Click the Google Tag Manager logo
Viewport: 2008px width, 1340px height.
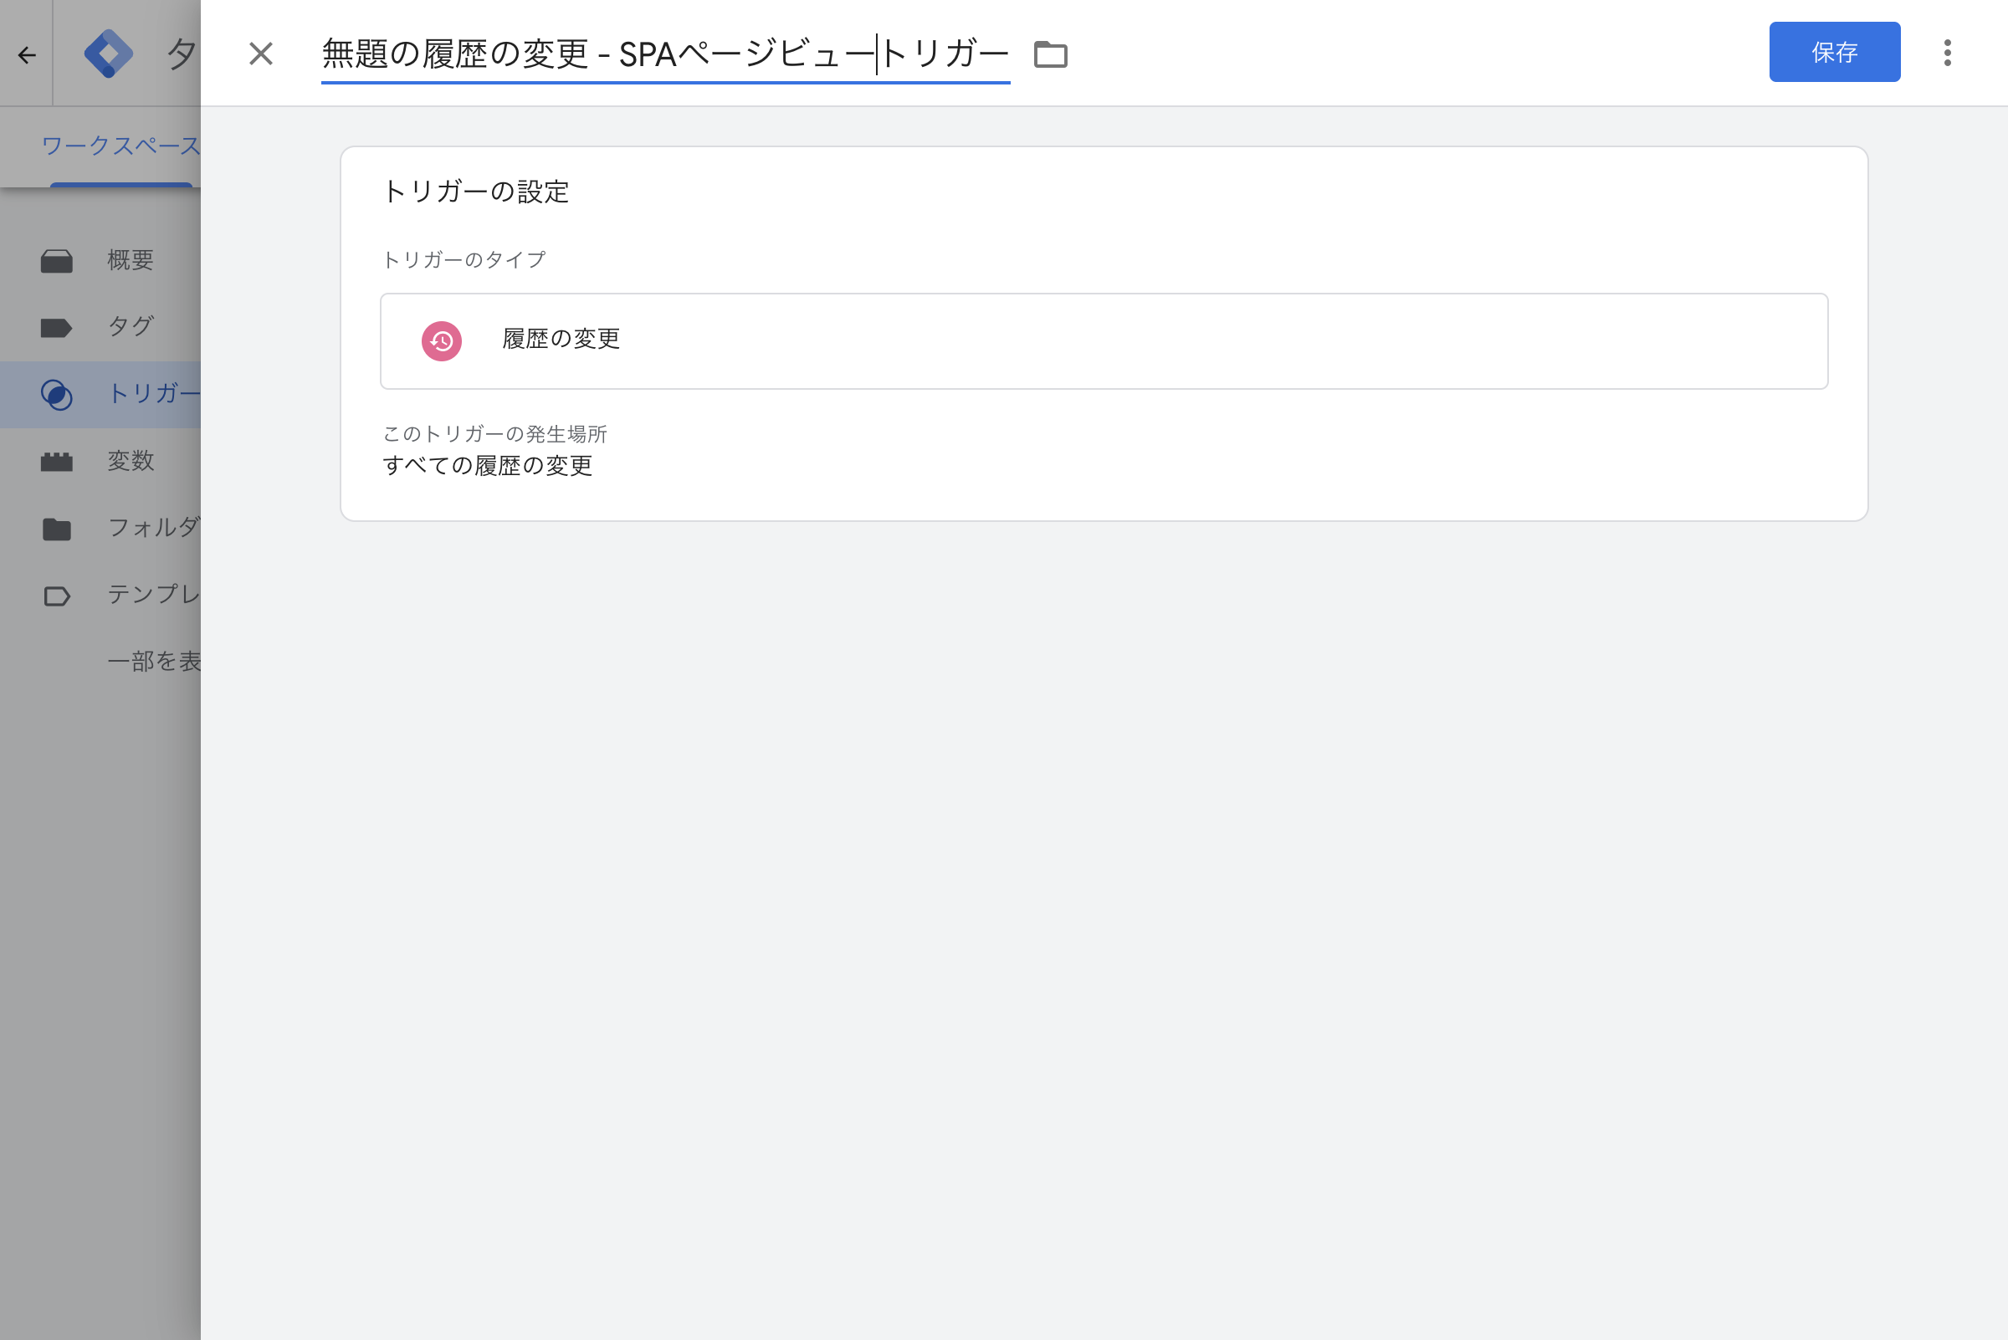109,54
